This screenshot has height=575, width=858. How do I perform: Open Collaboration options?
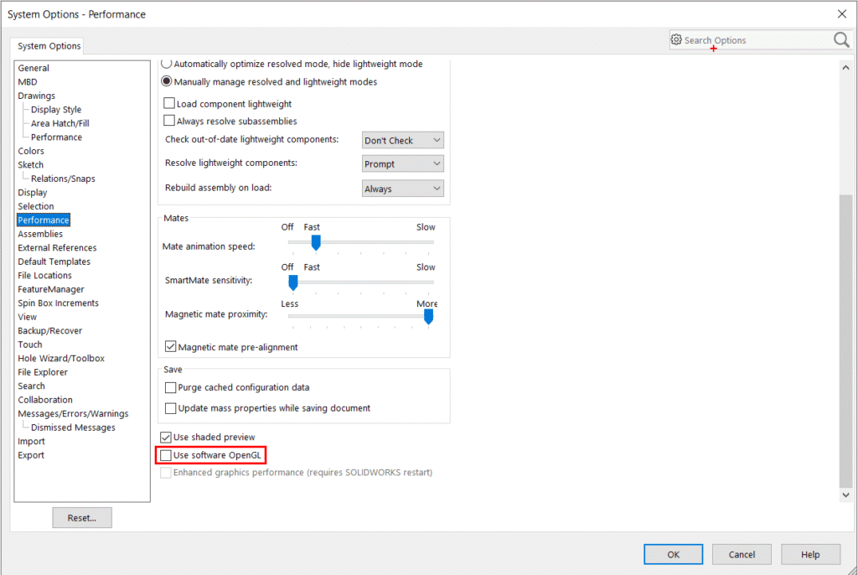(45, 400)
